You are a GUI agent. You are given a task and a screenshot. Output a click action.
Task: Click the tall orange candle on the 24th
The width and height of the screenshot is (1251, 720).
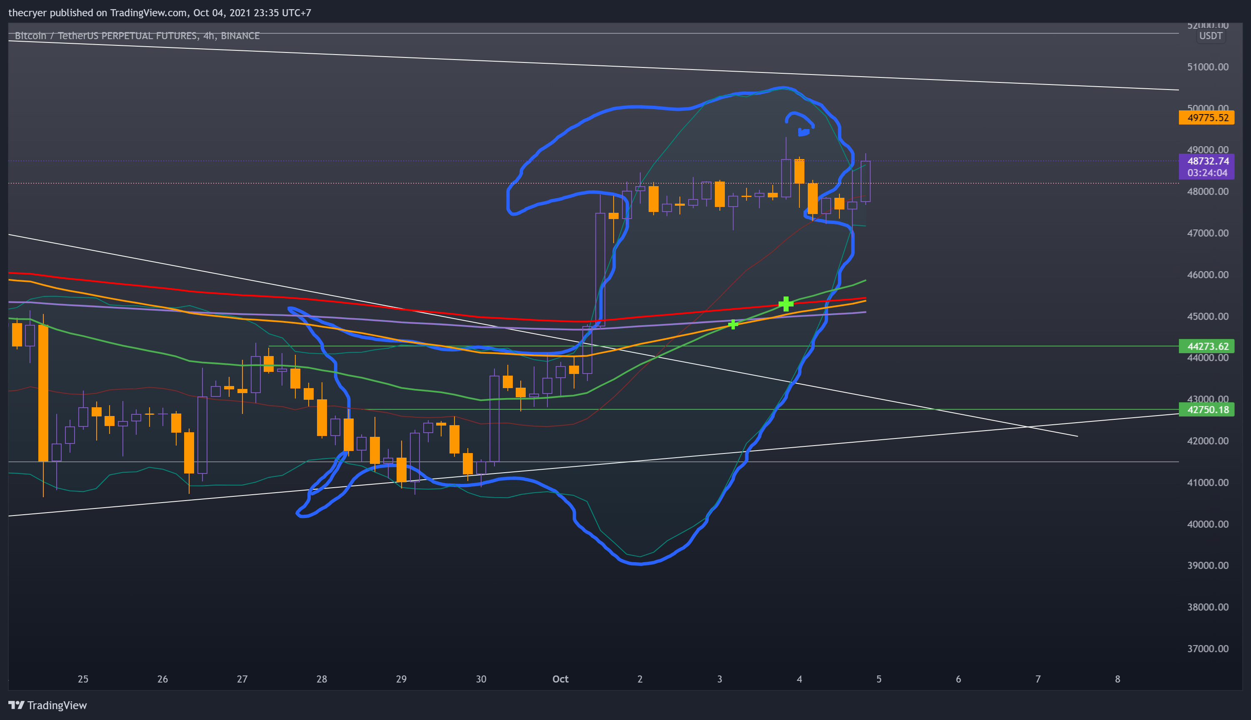click(x=43, y=393)
